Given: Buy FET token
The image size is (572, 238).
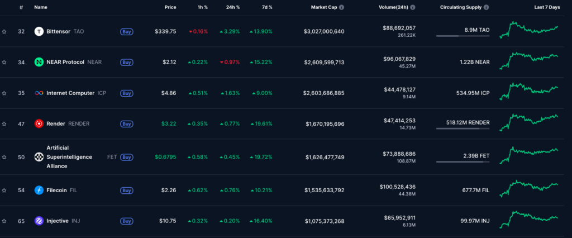Looking at the screenshot, I should [127, 158].
